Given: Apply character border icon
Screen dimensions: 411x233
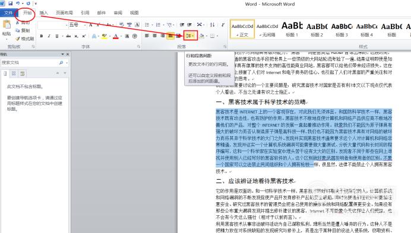Looking at the screenshot, I should pos(137,25).
